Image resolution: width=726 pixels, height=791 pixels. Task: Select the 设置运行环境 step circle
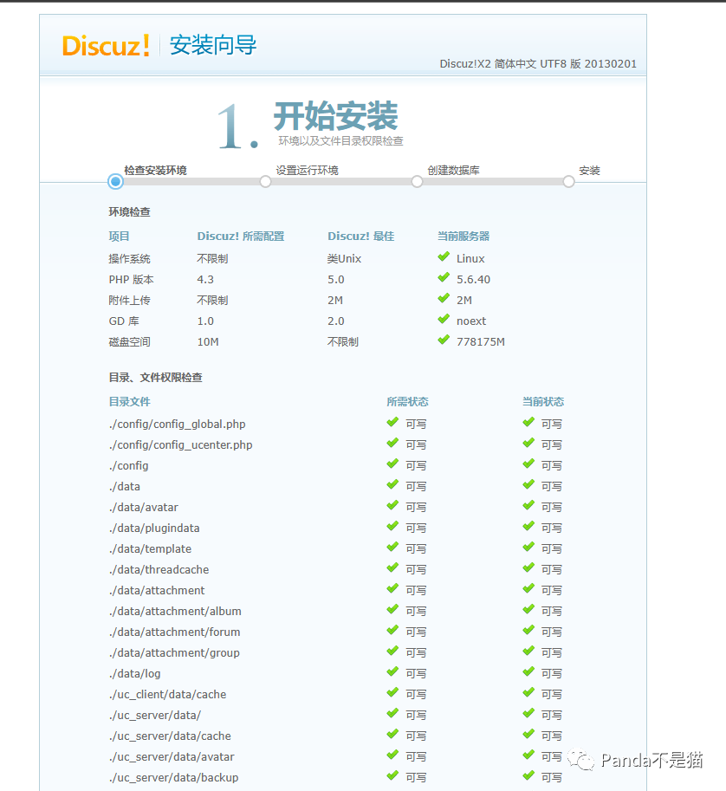pos(265,182)
